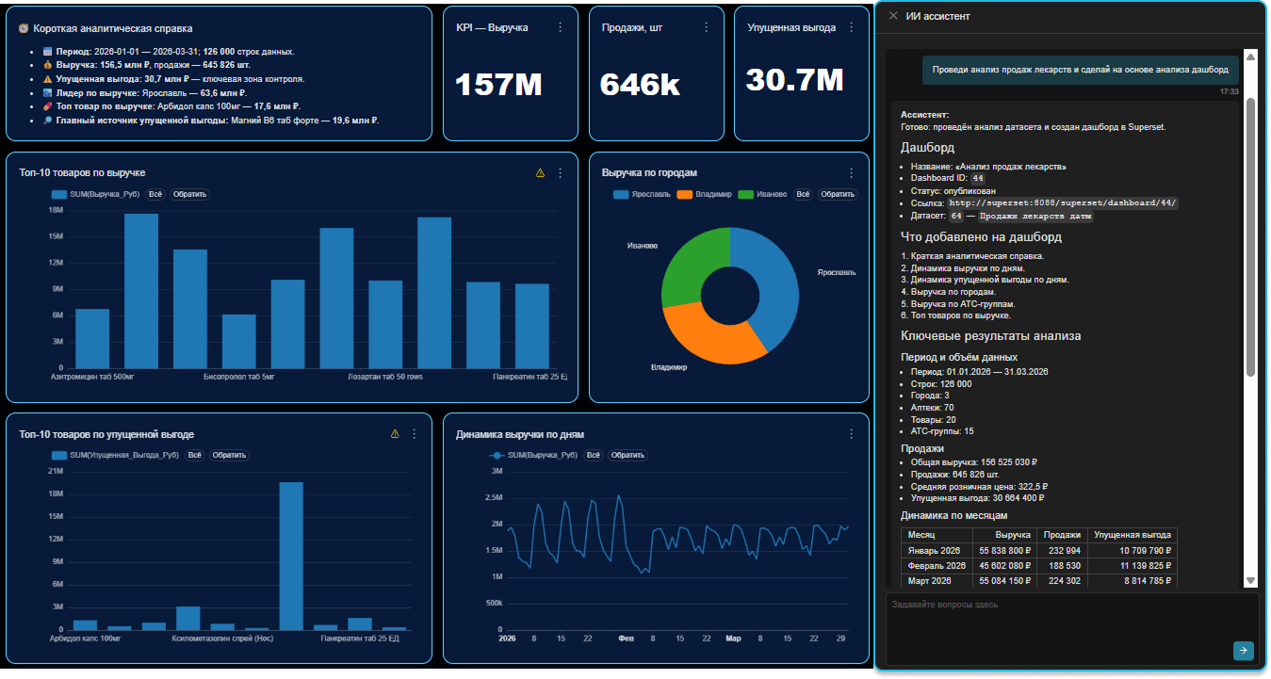The width and height of the screenshot is (1271, 679).
Task: Open the three-dot menu on Продажи, шт card
Action: click(x=706, y=27)
